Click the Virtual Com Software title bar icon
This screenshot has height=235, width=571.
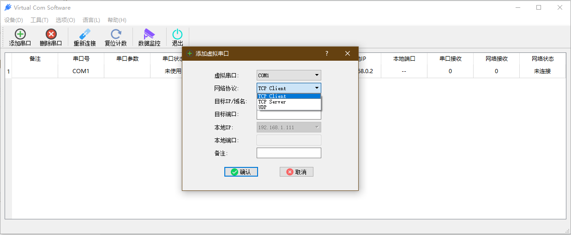(7, 7)
